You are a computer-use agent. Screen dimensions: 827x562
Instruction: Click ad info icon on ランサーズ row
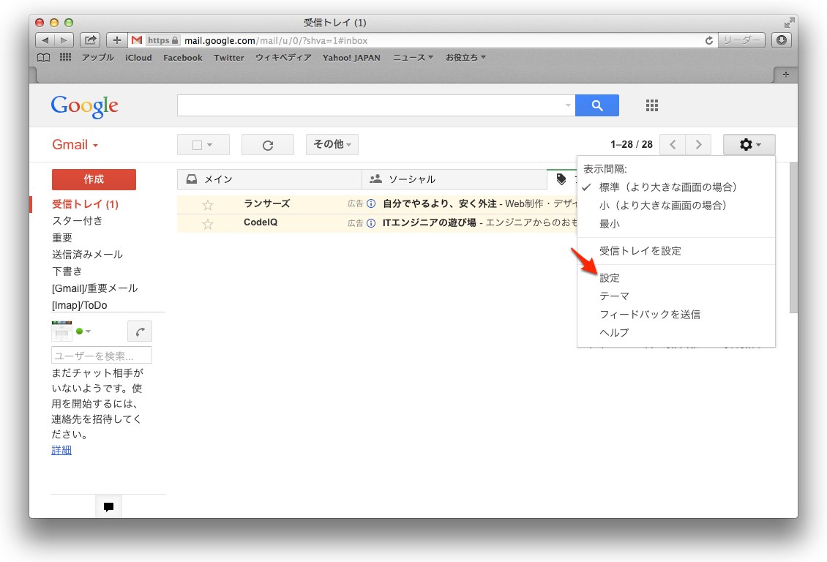[371, 204]
